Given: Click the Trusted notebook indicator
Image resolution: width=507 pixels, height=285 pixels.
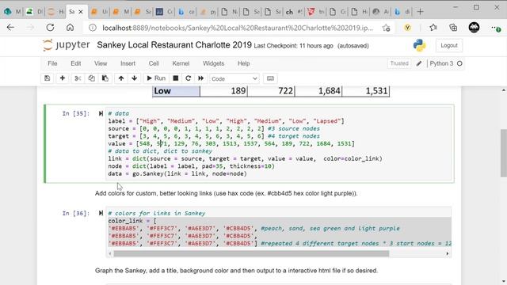Looking at the screenshot, I should [x=399, y=63].
